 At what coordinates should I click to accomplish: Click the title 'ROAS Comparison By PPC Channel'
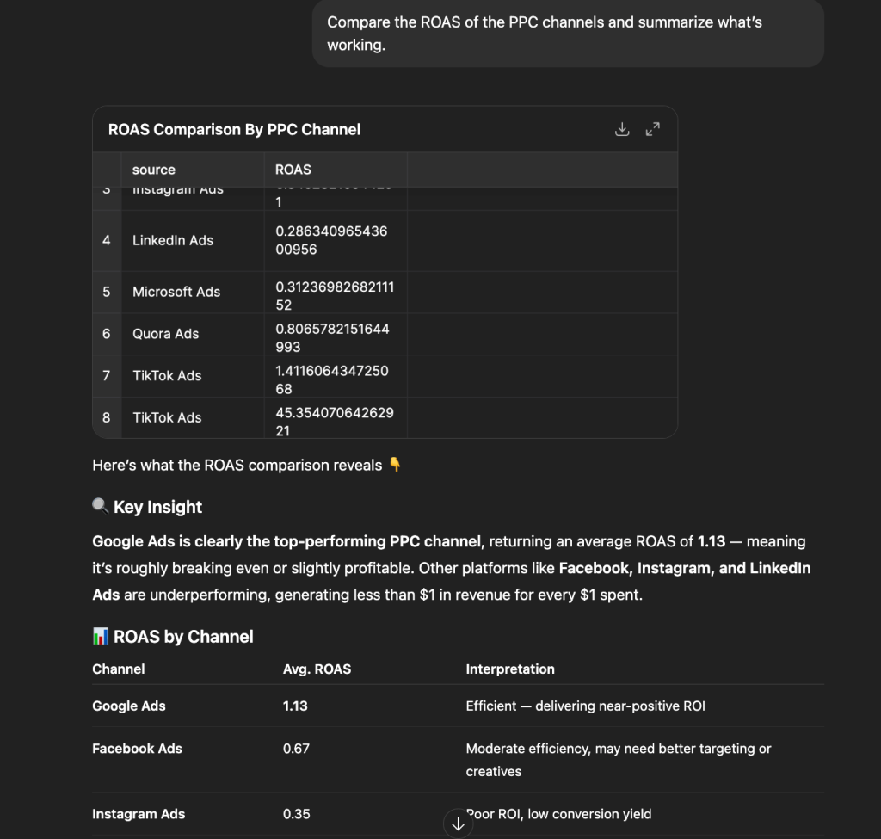click(x=234, y=128)
